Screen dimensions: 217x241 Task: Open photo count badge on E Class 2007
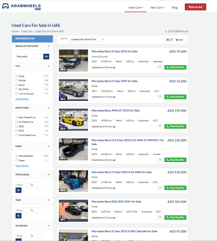(x=63, y=99)
